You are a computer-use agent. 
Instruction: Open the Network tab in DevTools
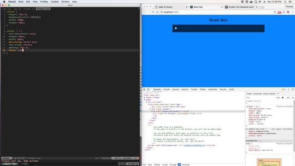[185, 89]
